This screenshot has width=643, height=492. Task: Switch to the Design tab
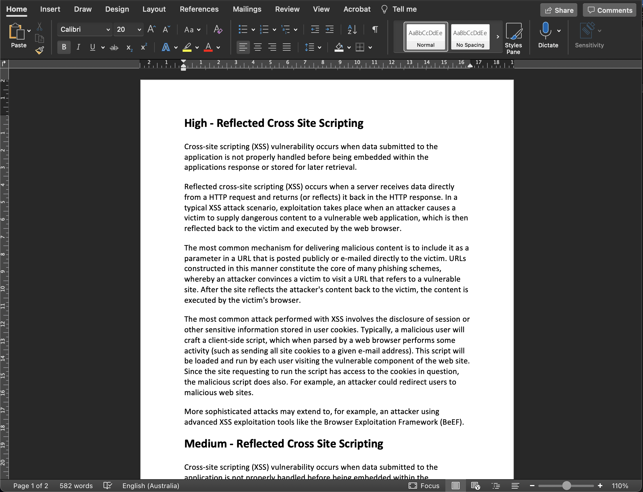(117, 9)
